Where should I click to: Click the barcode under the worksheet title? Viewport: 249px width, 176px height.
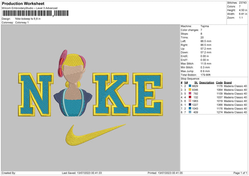coord(35,13)
